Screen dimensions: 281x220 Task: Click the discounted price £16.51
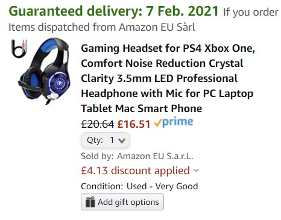134,124
